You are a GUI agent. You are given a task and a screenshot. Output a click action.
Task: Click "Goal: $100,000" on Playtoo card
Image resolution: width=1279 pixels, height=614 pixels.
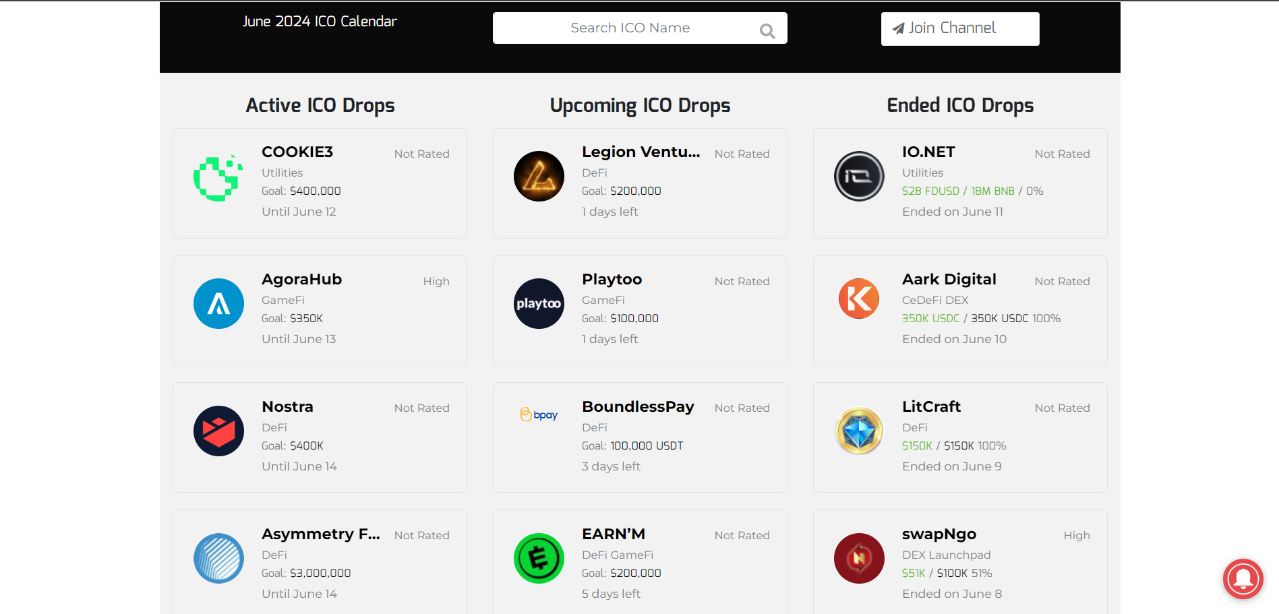tap(620, 318)
